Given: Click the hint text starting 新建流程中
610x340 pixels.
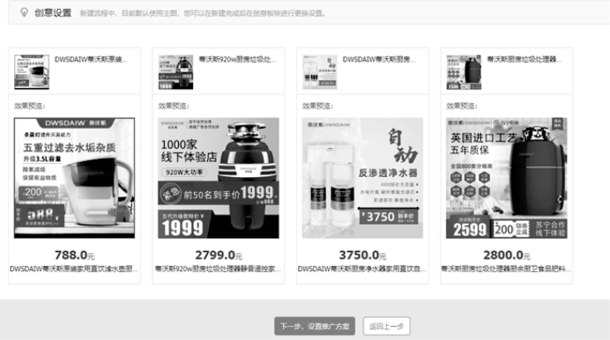Looking at the screenshot, I should coord(203,13).
